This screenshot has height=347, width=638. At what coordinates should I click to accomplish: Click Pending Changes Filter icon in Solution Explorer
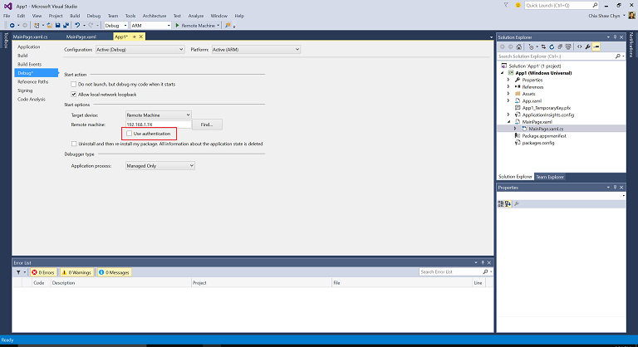[x=531, y=46]
